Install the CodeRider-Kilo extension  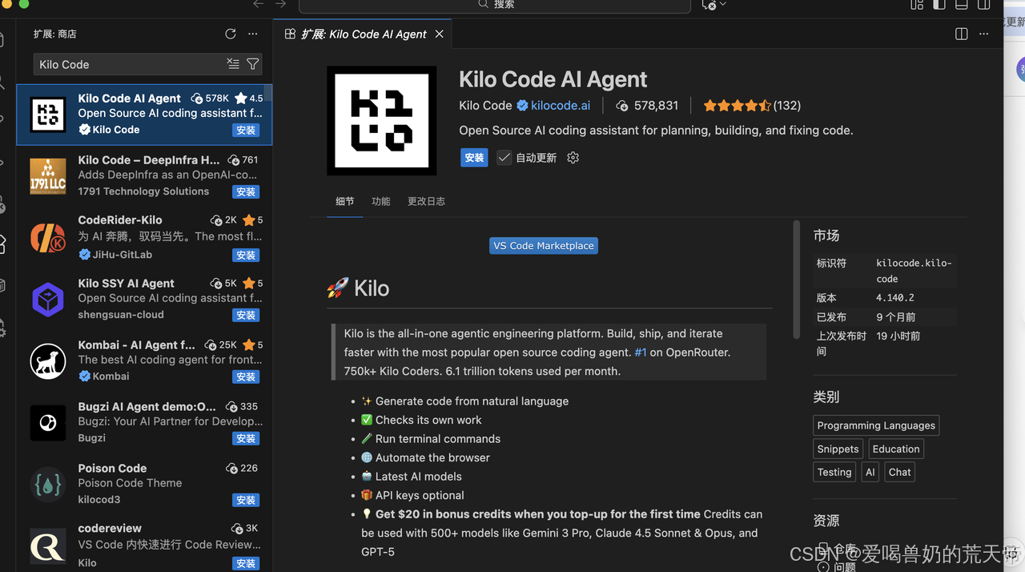[246, 255]
